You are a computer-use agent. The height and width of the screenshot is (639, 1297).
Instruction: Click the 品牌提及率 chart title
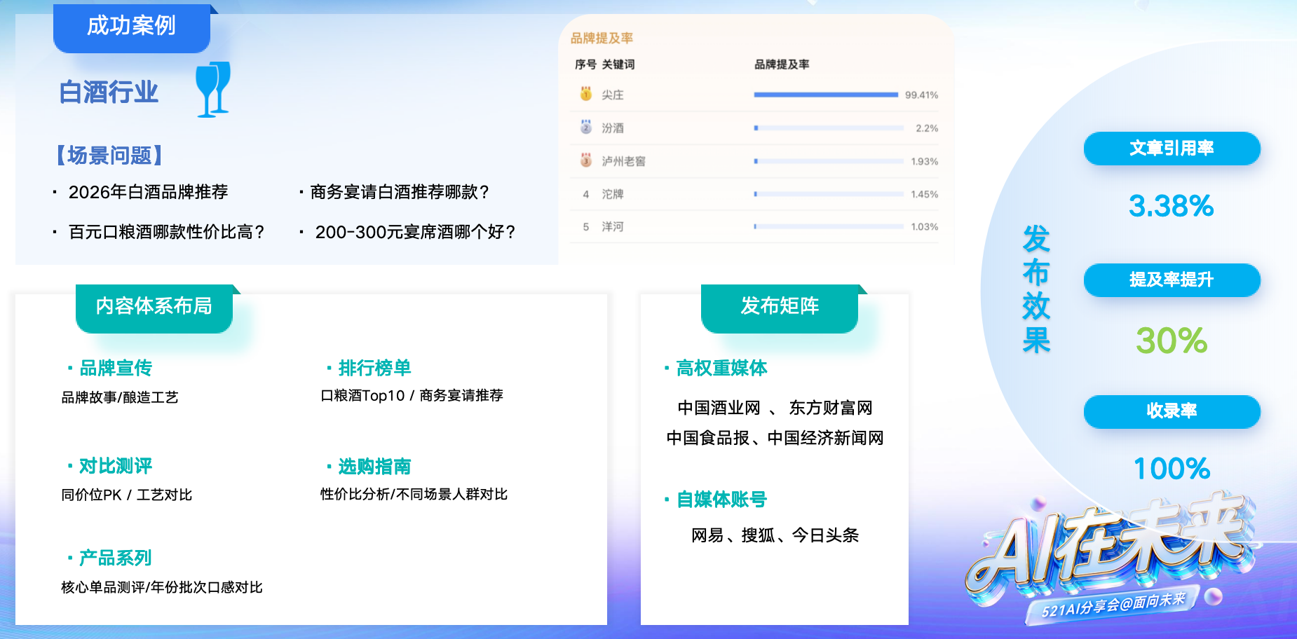(602, 39)
